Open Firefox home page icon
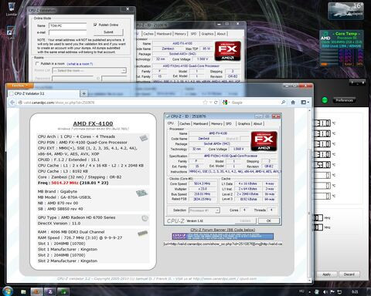 pos(293,103)
